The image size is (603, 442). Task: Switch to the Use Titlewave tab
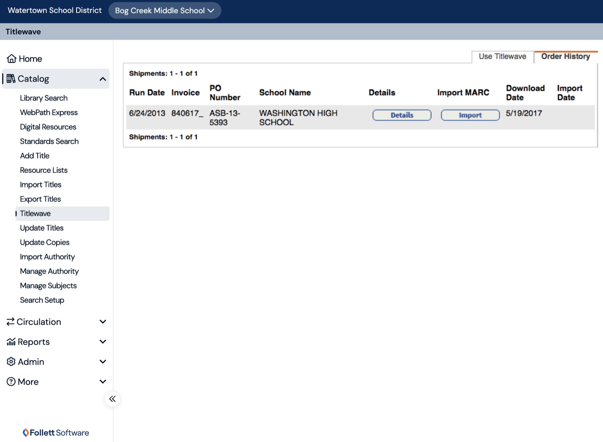502,57
